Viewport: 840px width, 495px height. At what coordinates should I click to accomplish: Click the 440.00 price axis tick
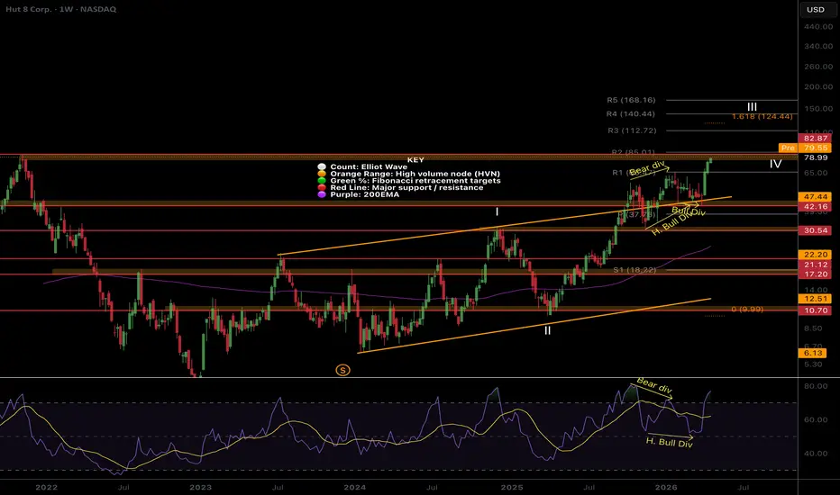coord(818,27)
